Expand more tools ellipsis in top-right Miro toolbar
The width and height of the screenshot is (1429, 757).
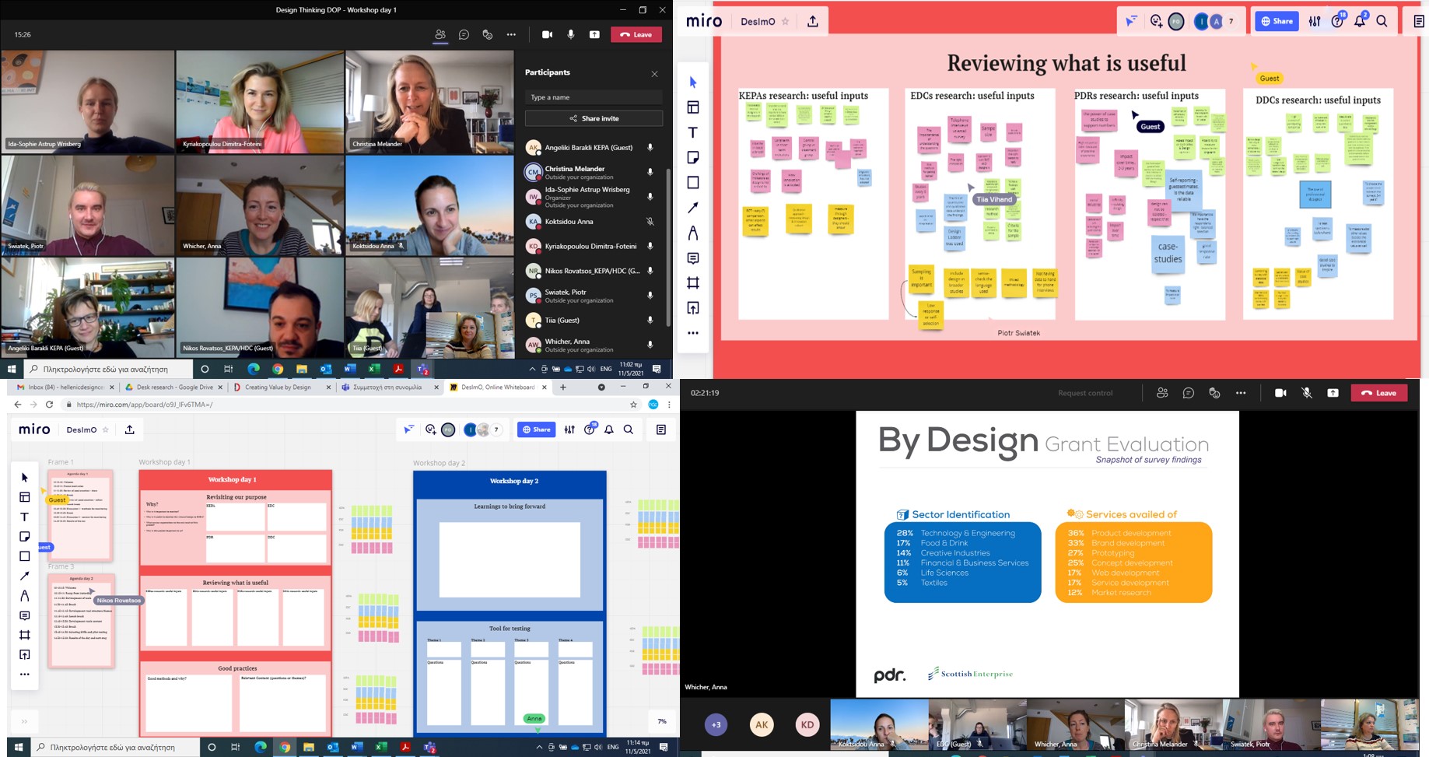(x=692, y=333)
